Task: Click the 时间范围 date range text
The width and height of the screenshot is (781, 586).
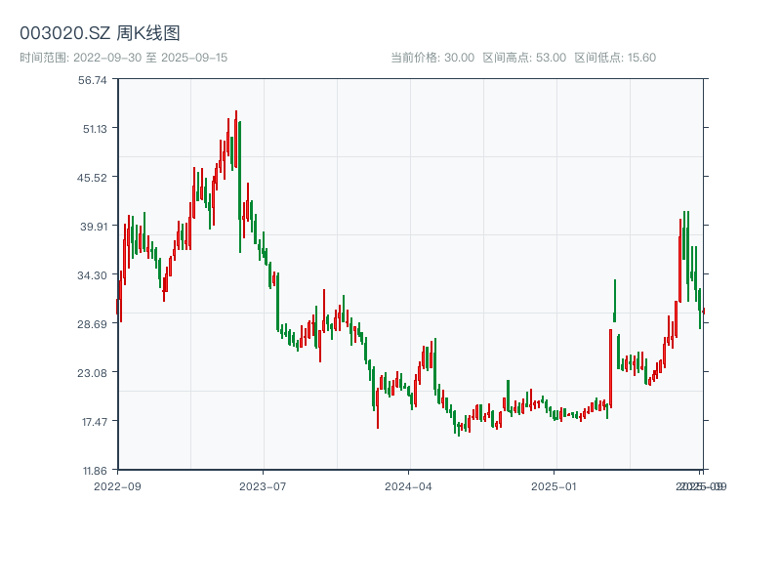Action: pyautogui.click(x=123, y=58)
